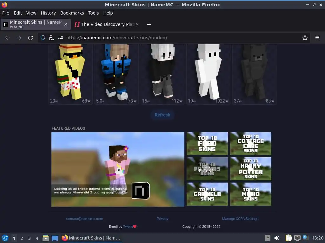Image resolution: width=325 pixels, height=243 pixels.
Task: Open the Edit menu
Action: pos(18,13)
